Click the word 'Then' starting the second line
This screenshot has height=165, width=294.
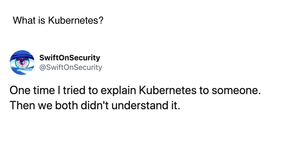[22, 105]
